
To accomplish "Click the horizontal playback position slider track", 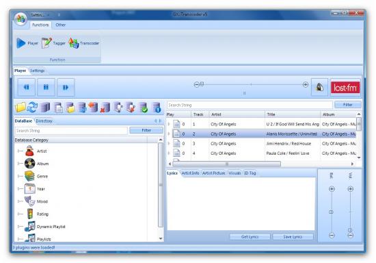I will [251, 84].
